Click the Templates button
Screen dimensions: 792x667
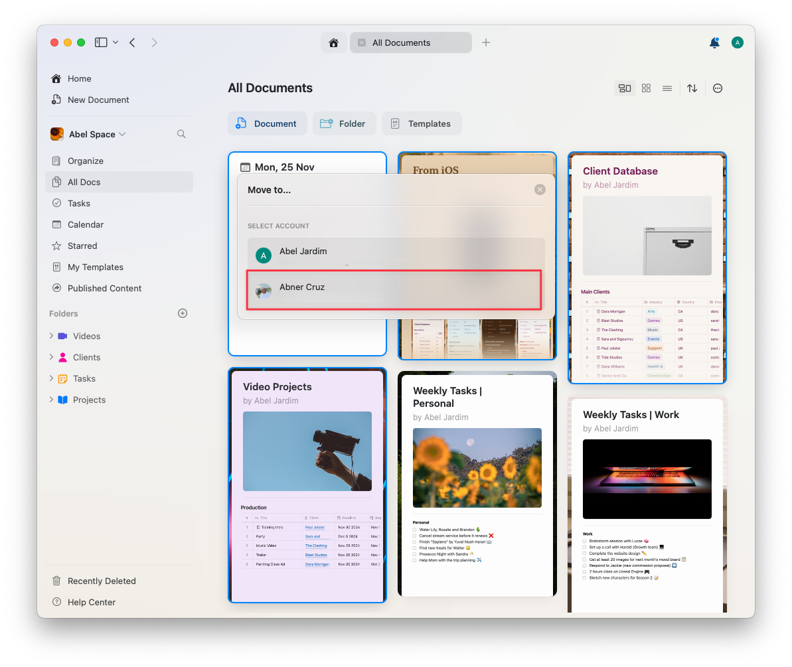coord(422,123)
